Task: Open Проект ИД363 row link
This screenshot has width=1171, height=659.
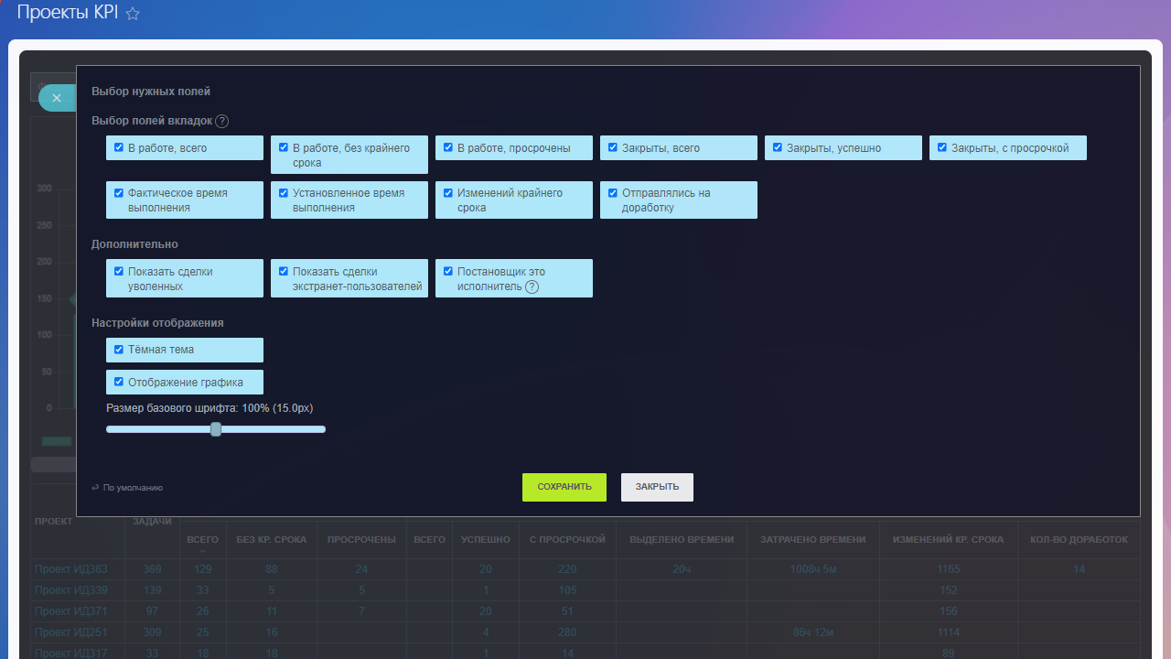Action: [x=70, y=569]
